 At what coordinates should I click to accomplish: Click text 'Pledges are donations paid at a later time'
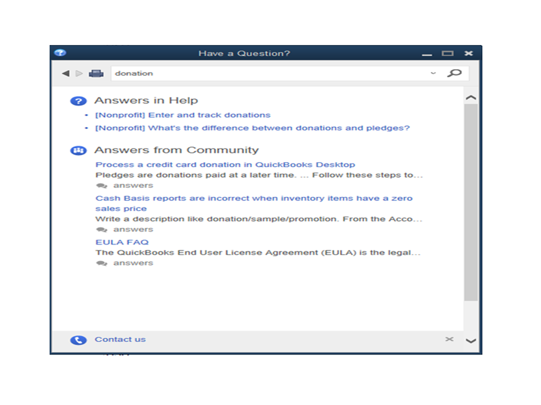196,175
